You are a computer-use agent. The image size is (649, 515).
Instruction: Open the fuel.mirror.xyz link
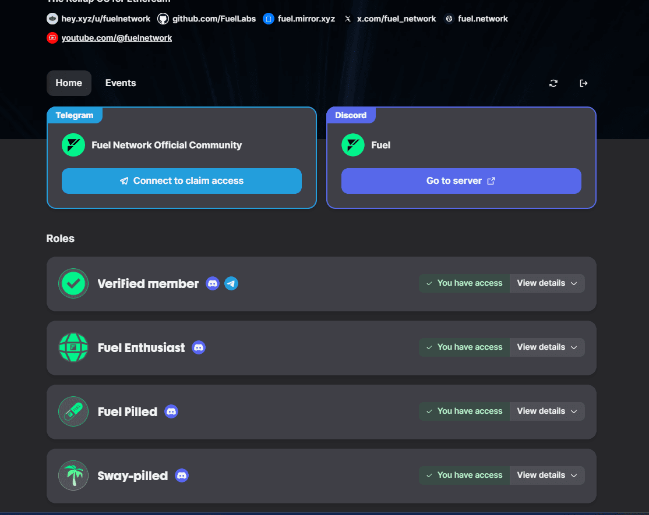point(306,19)
